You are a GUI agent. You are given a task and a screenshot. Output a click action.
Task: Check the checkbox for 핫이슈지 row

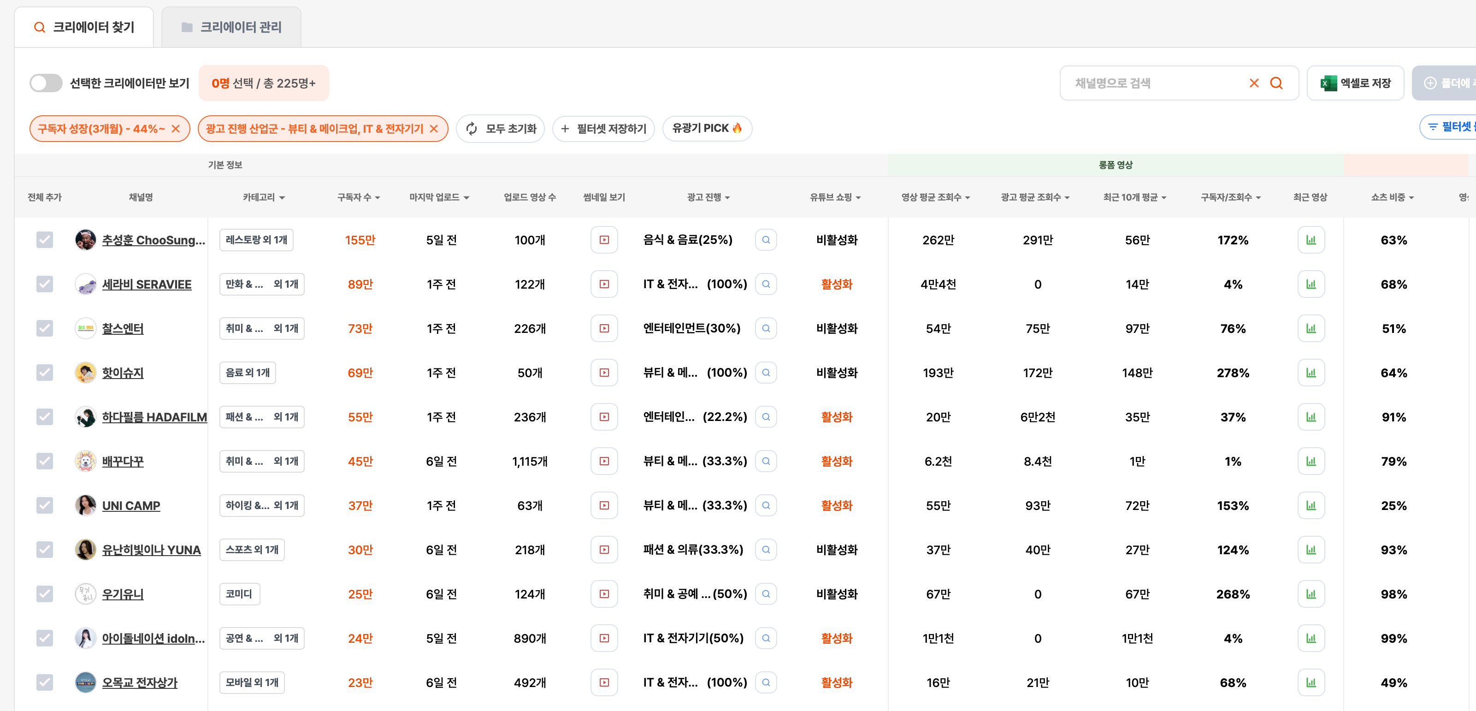click(45, 373)
